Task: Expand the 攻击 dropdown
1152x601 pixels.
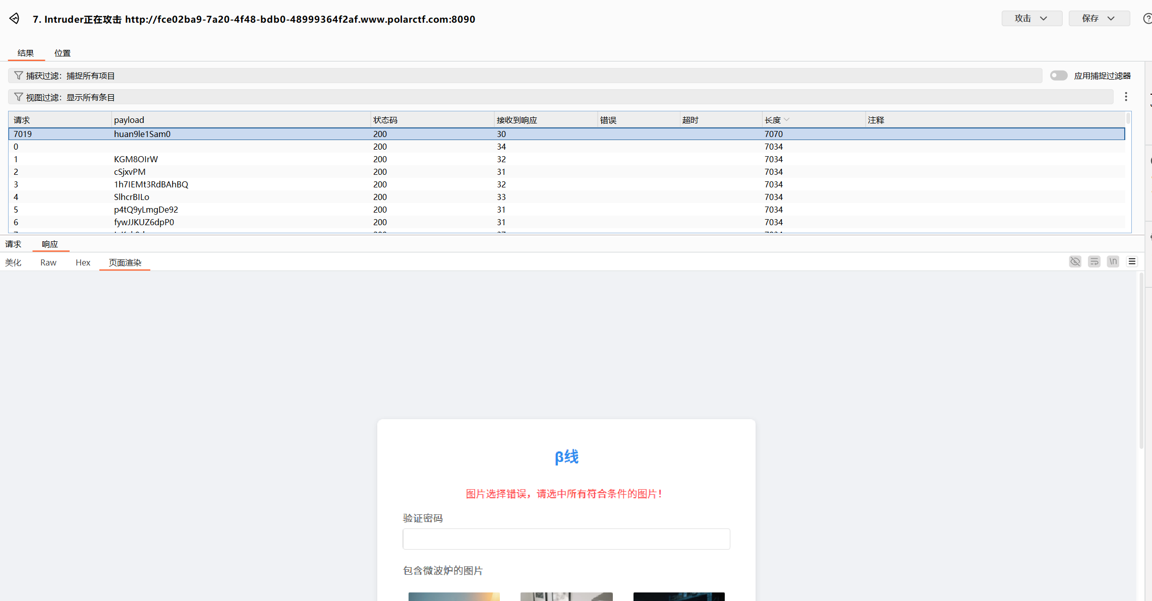Action: [1031, 19]
